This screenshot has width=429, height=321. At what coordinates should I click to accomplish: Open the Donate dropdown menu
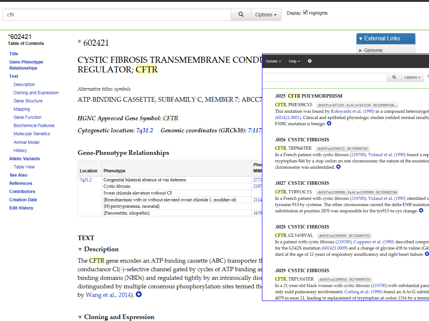[273, 61]
